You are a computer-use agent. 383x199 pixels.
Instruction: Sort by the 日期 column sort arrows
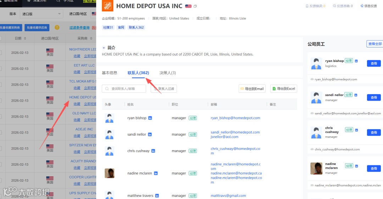(25, 39)
